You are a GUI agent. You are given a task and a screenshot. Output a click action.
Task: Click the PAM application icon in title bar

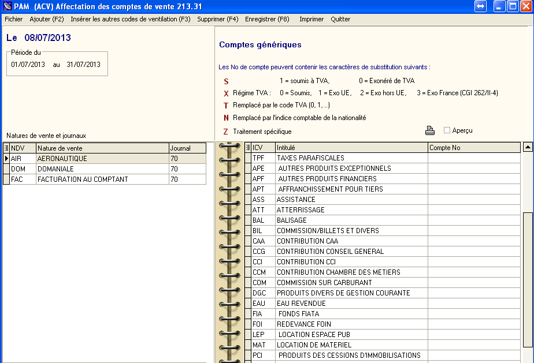point(7,6)
